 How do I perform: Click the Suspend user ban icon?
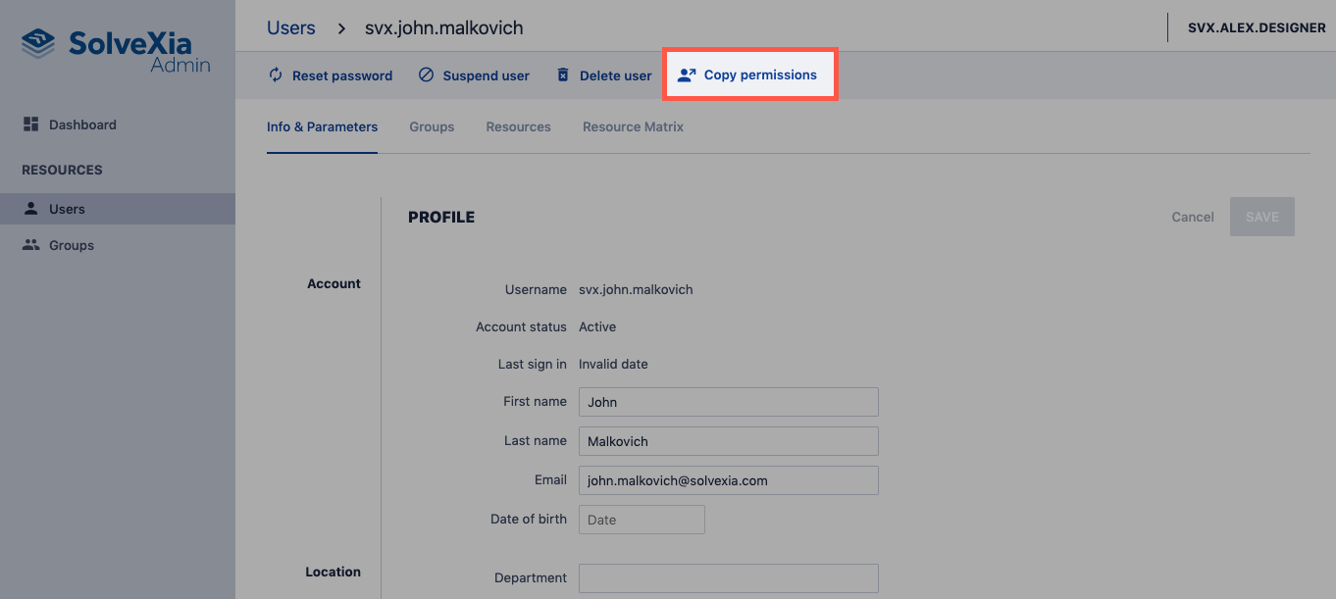pos(426,75)
